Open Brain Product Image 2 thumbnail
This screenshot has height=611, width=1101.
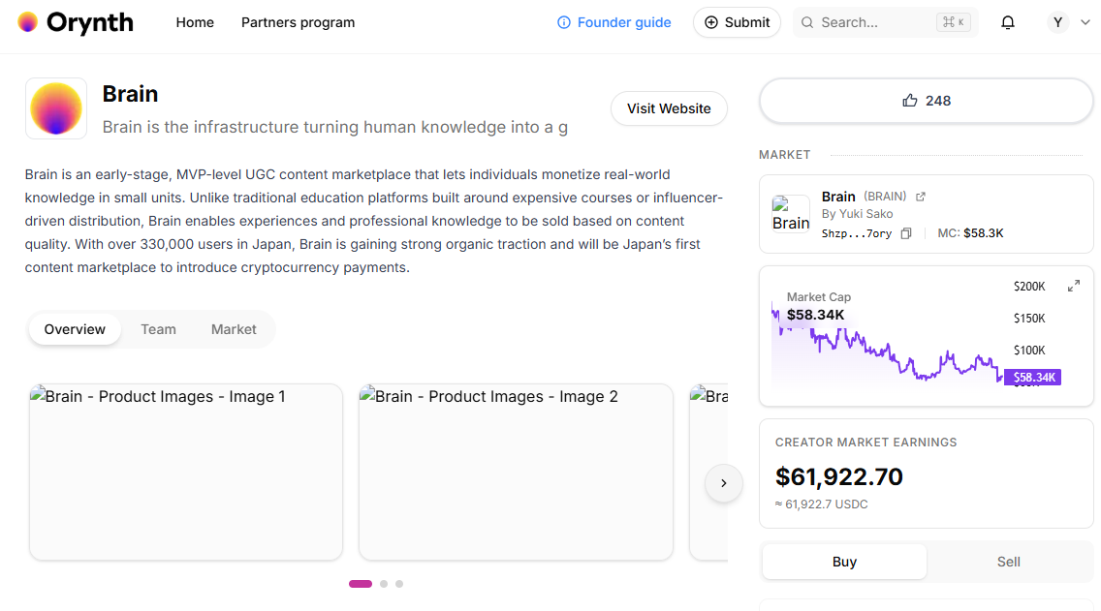[x=516, y=473]
